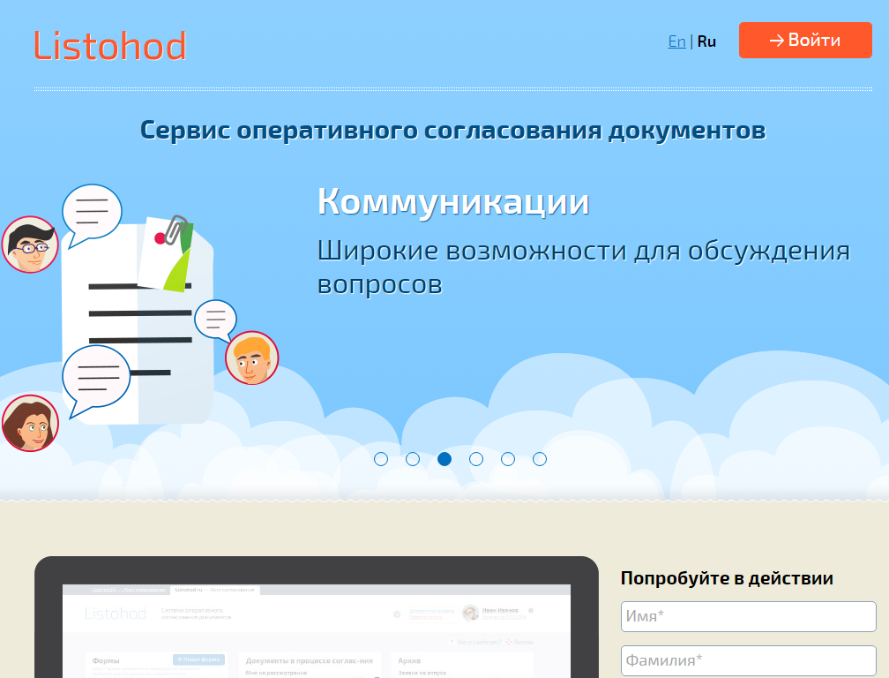Viewport: 889px width, 678px height.
Task: Select the Ru language option
Action: pyautogui.click(x=706, y=41)
